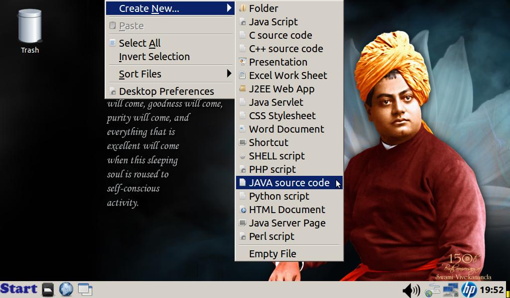Screen dimensions: 510x298
Task: Click the disabled Paste menu entry
Action: pyautogui.click(x=169, y=26)
